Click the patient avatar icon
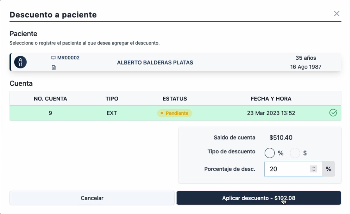 click(x=21, y=62)
